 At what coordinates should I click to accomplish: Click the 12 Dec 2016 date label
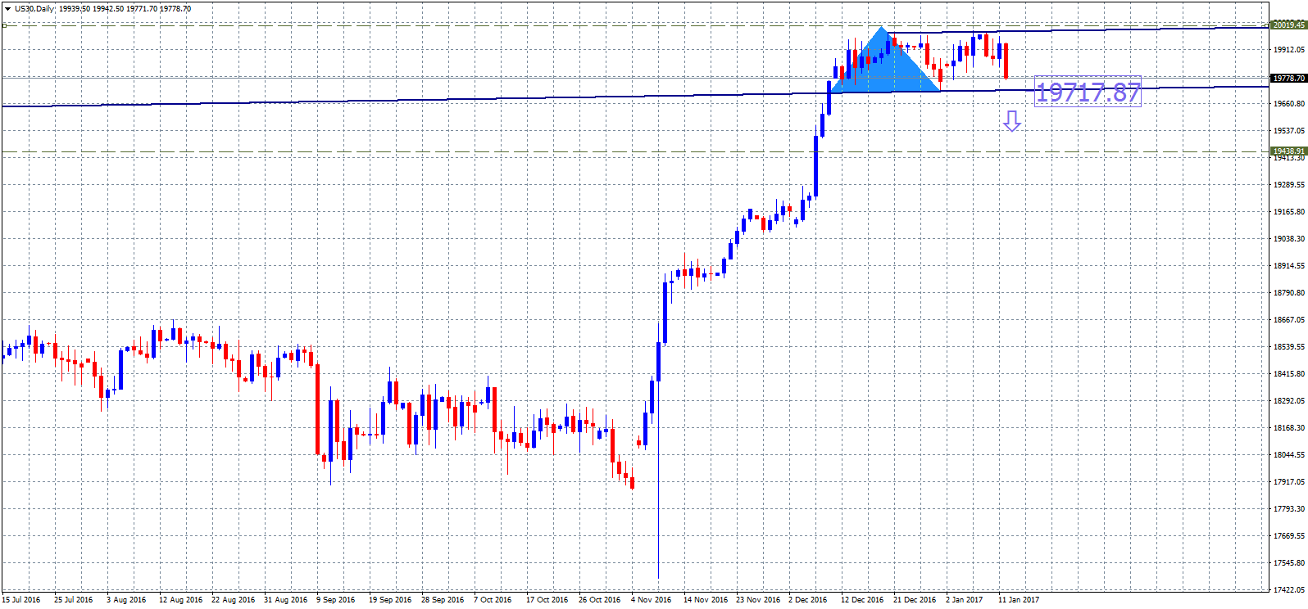pos(862,600)
